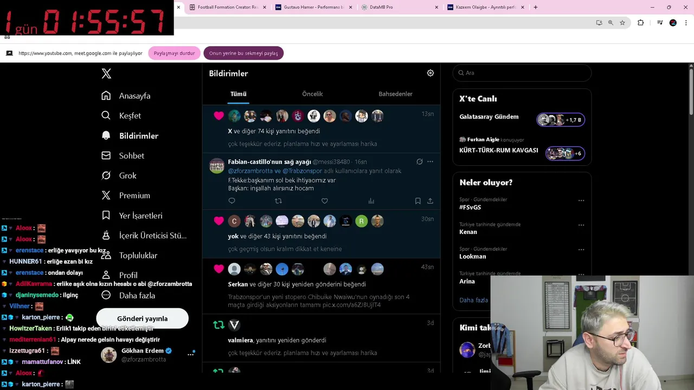Open #FSvGS trending topic
This screenshot has width=694, height=390.
click(470, 207)
